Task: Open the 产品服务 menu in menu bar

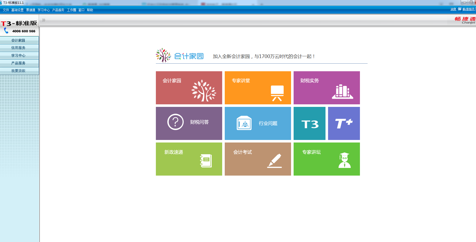Action: click(58, 10)
